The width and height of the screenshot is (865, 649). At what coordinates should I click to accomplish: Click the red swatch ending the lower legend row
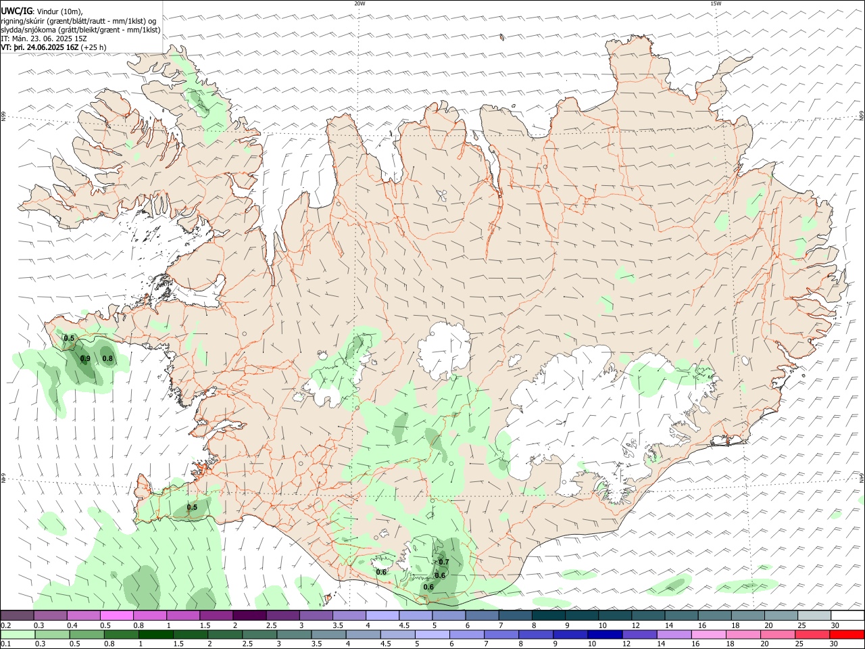pos(847,634)
